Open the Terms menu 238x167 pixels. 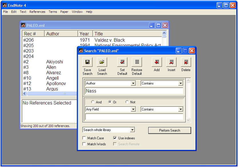click(x=53, y=12)
